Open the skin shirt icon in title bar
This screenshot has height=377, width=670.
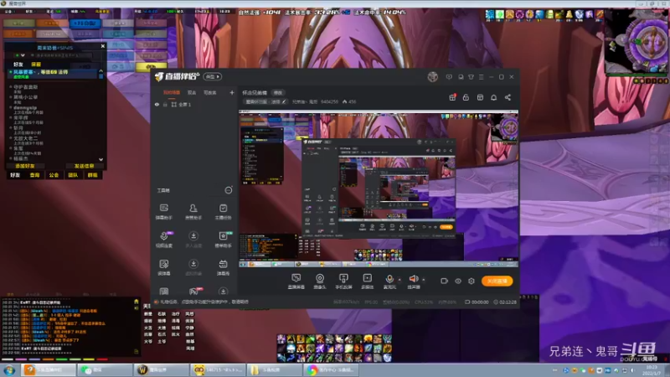tap(471, 77)
